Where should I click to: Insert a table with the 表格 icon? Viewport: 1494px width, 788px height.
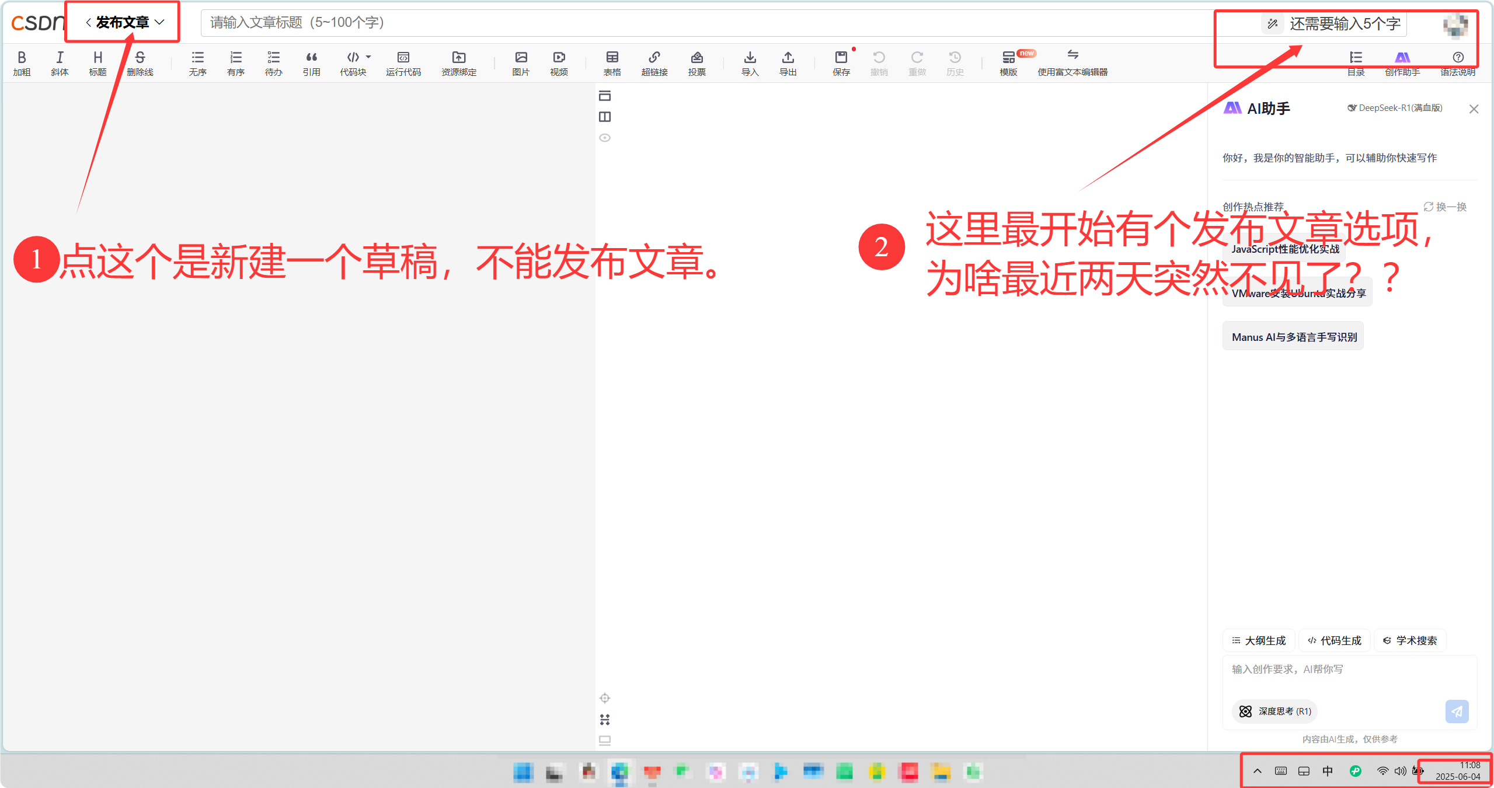click(611, 62)
